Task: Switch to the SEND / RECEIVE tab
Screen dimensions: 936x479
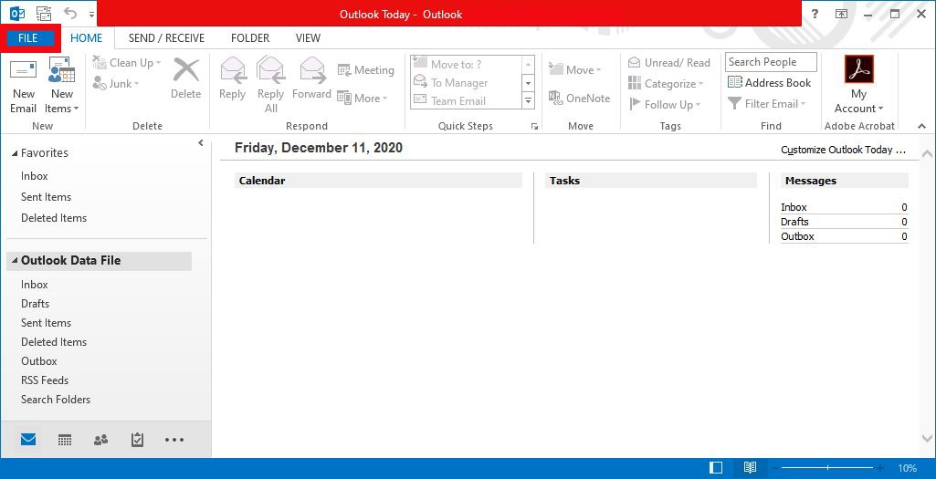Action: (166, 38)
